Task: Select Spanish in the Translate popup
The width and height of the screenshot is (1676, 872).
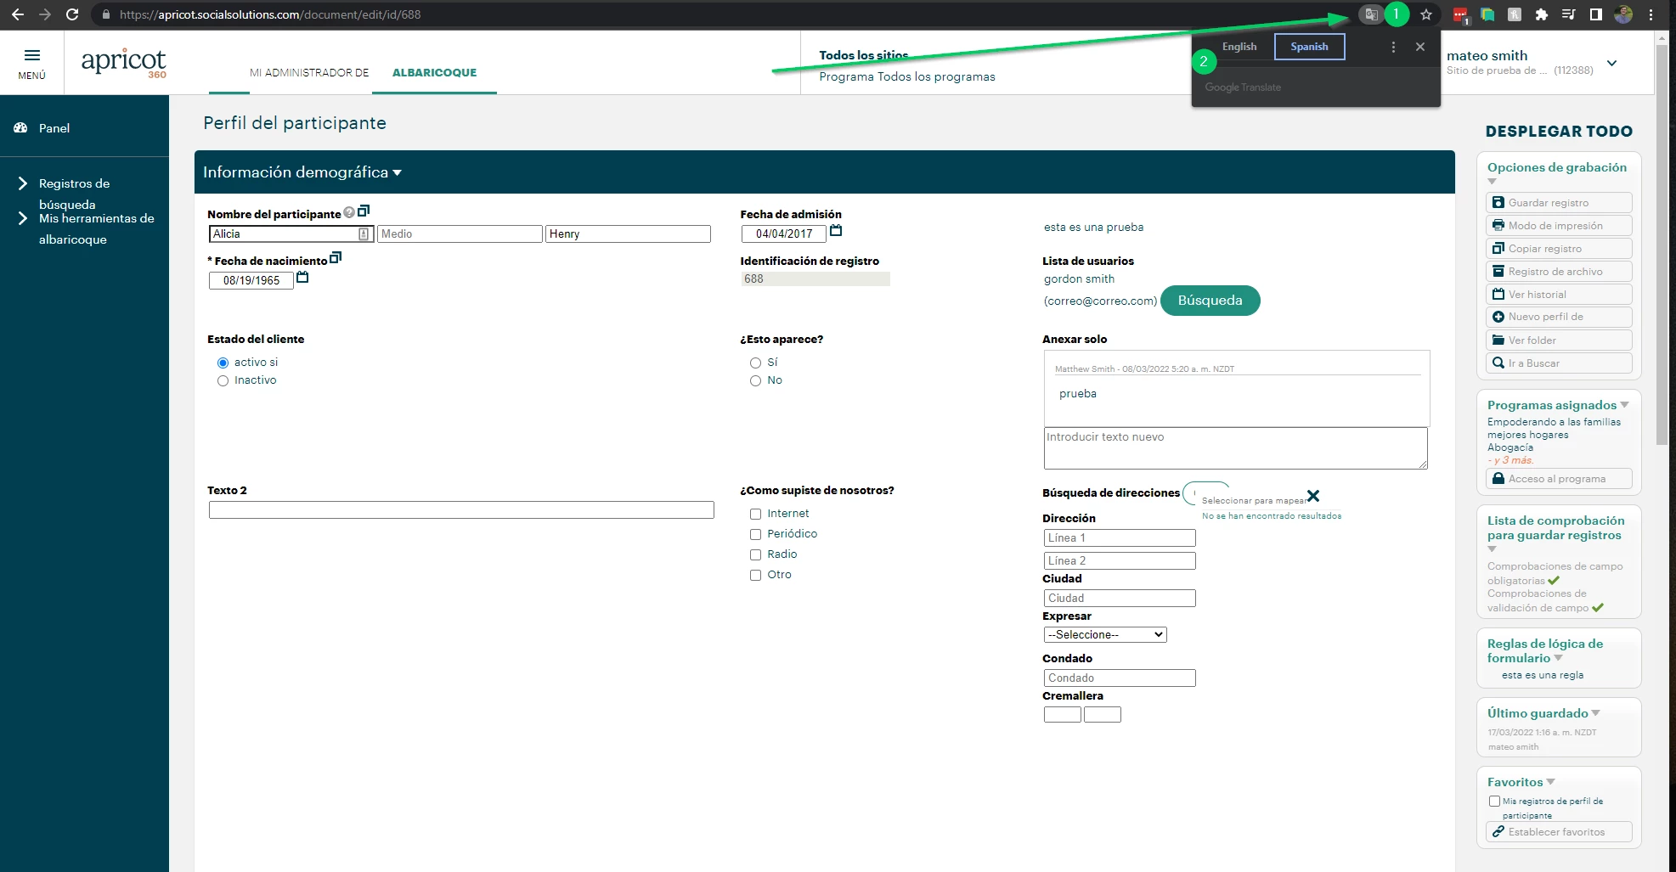Action: 1309,47
